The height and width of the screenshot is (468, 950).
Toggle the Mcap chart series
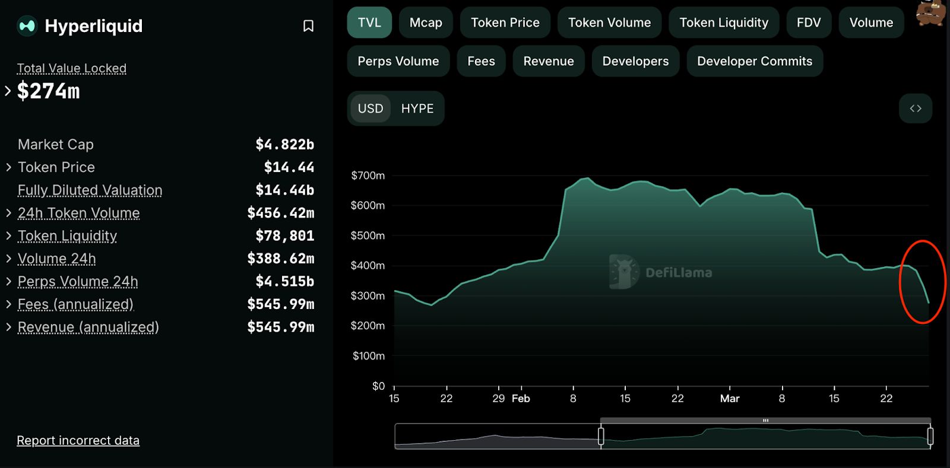tap(425, 23)
